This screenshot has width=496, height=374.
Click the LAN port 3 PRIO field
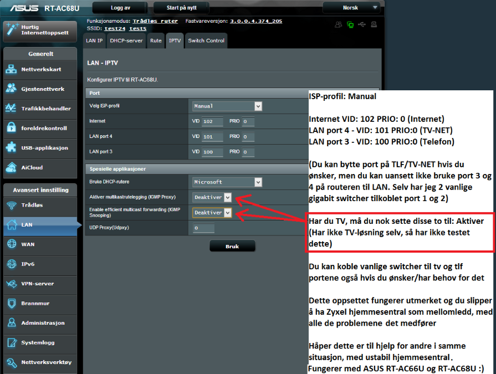(x=248, y=152)
